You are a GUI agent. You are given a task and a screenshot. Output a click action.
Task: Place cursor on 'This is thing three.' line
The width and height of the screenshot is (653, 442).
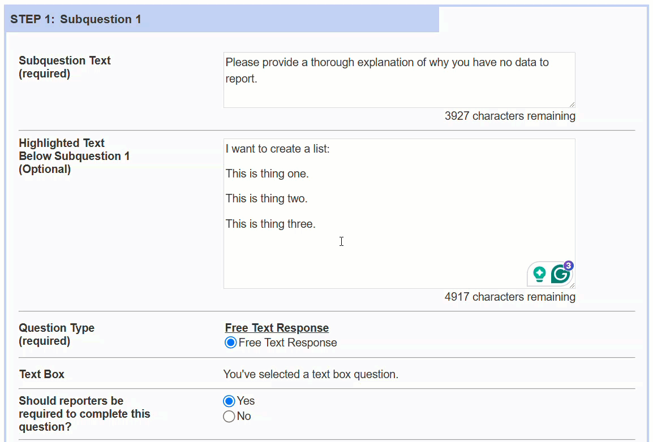[270, 224]
